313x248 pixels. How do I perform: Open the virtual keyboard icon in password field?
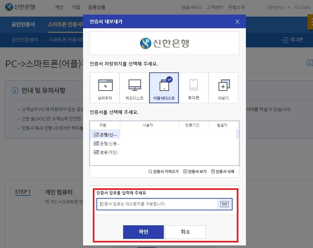pyautogui.click(x=224, y=204)
